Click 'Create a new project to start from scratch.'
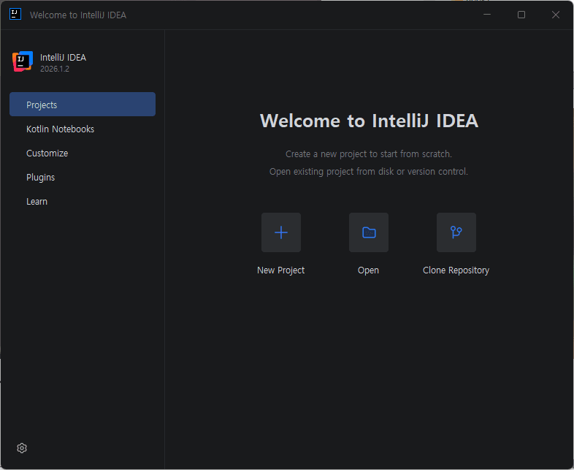This screenshot has height=470, width=574. pos(369,153)
